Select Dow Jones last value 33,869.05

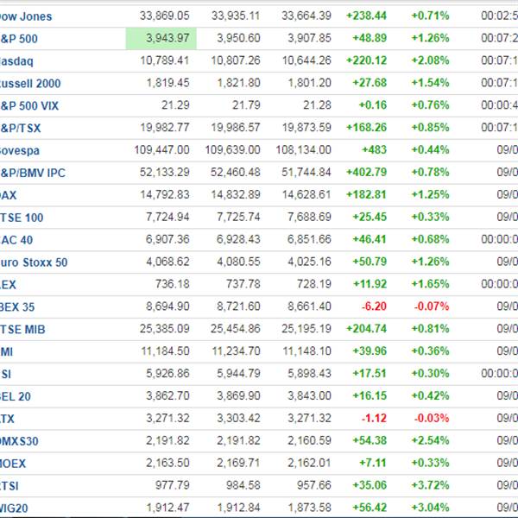165,16
